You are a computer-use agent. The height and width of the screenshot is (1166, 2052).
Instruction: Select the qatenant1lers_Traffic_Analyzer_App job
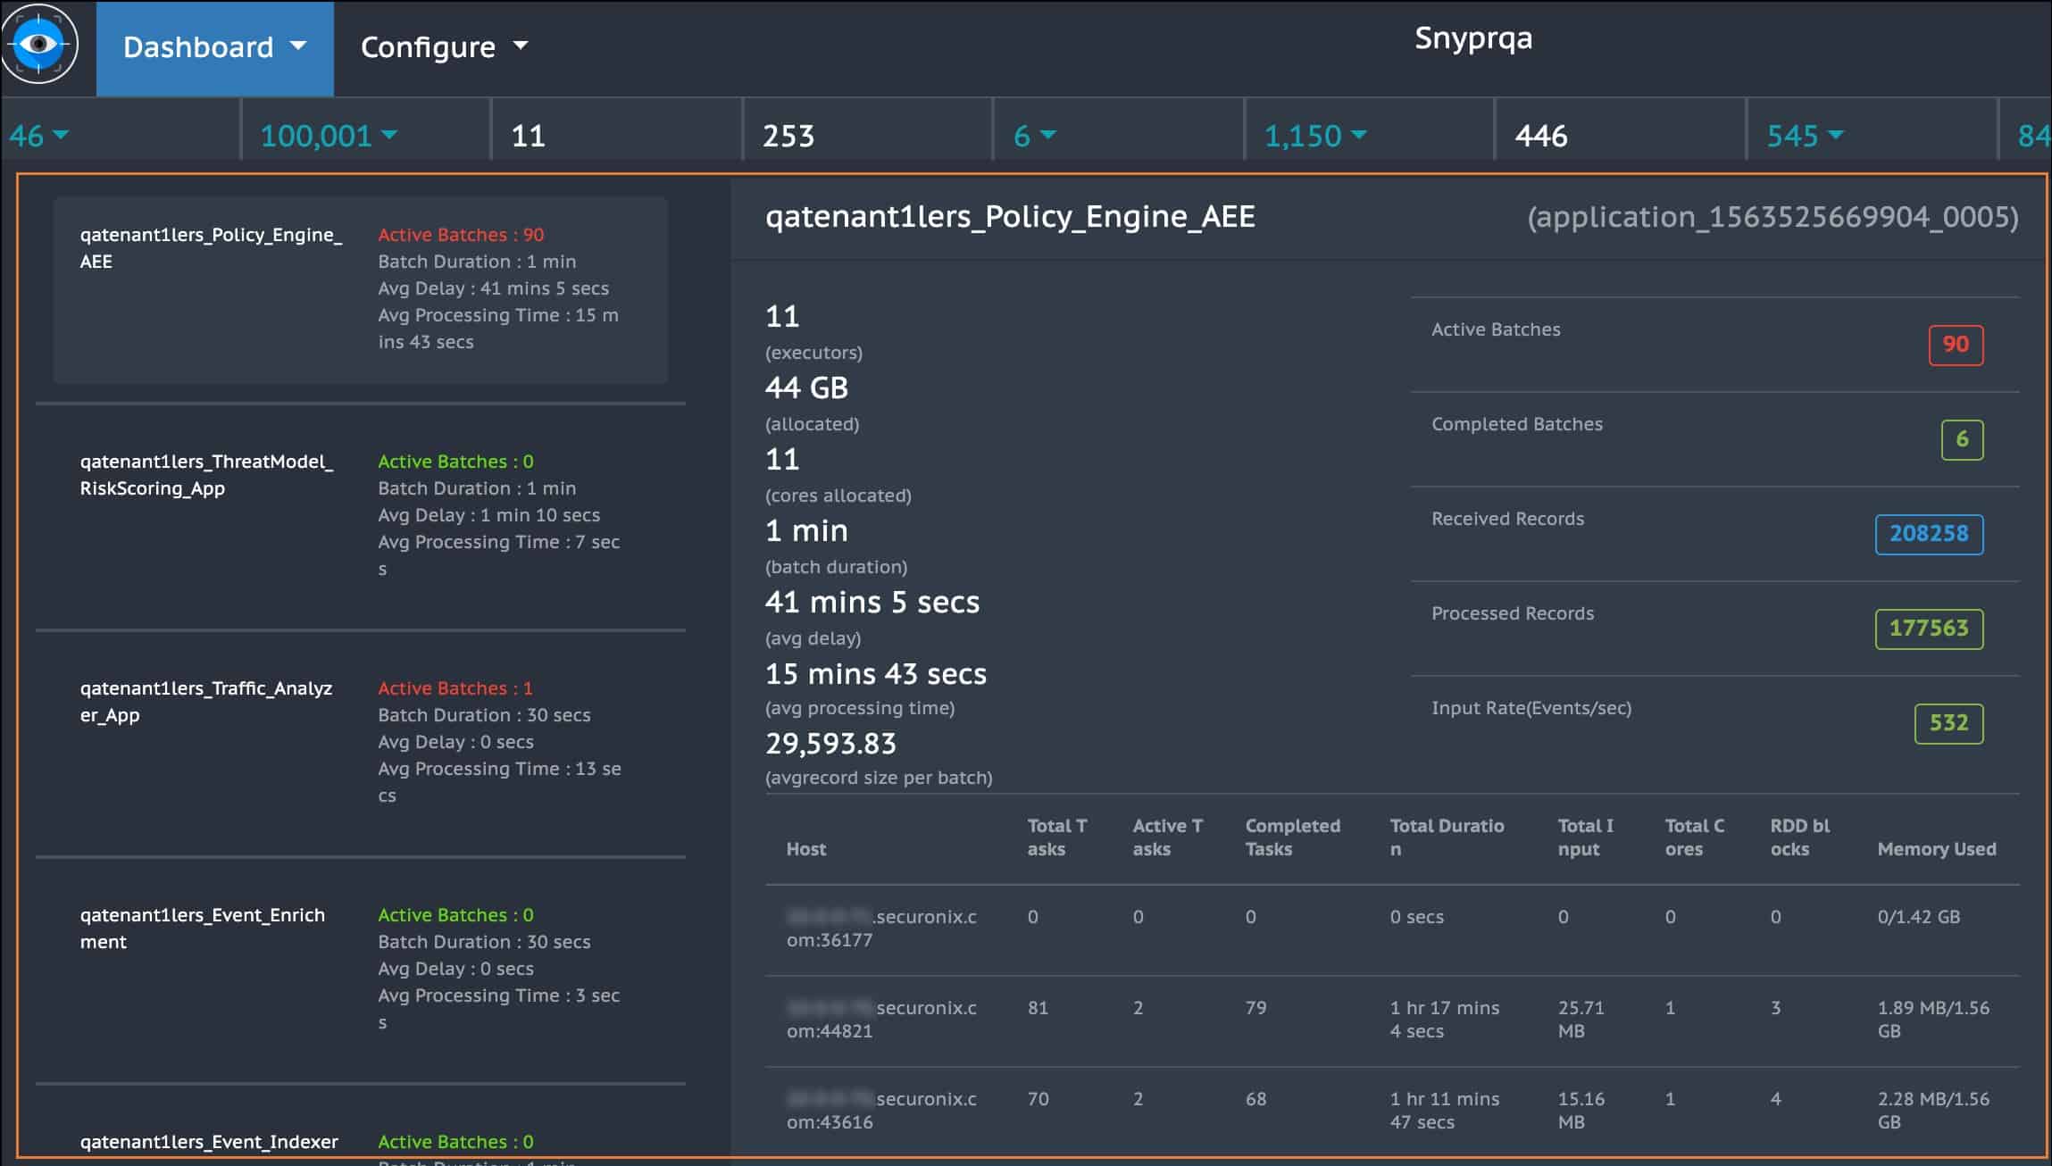(x=360, y=742)
